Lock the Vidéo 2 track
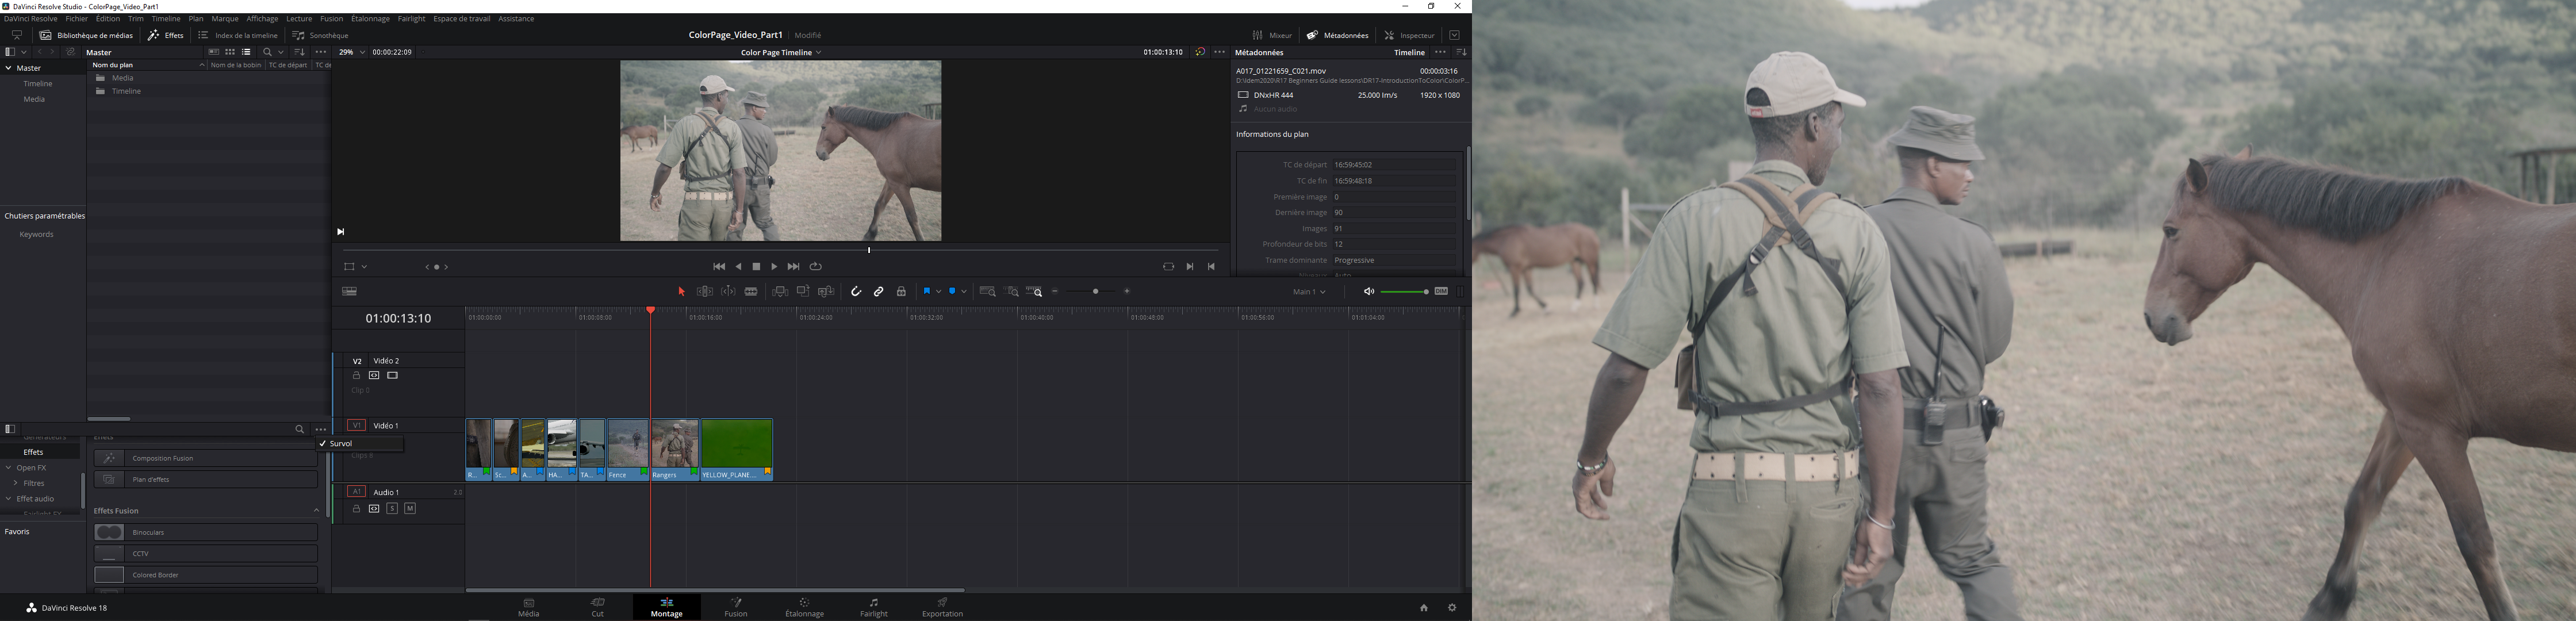The height and width of the screenshot is (621, 2576). 356,376
